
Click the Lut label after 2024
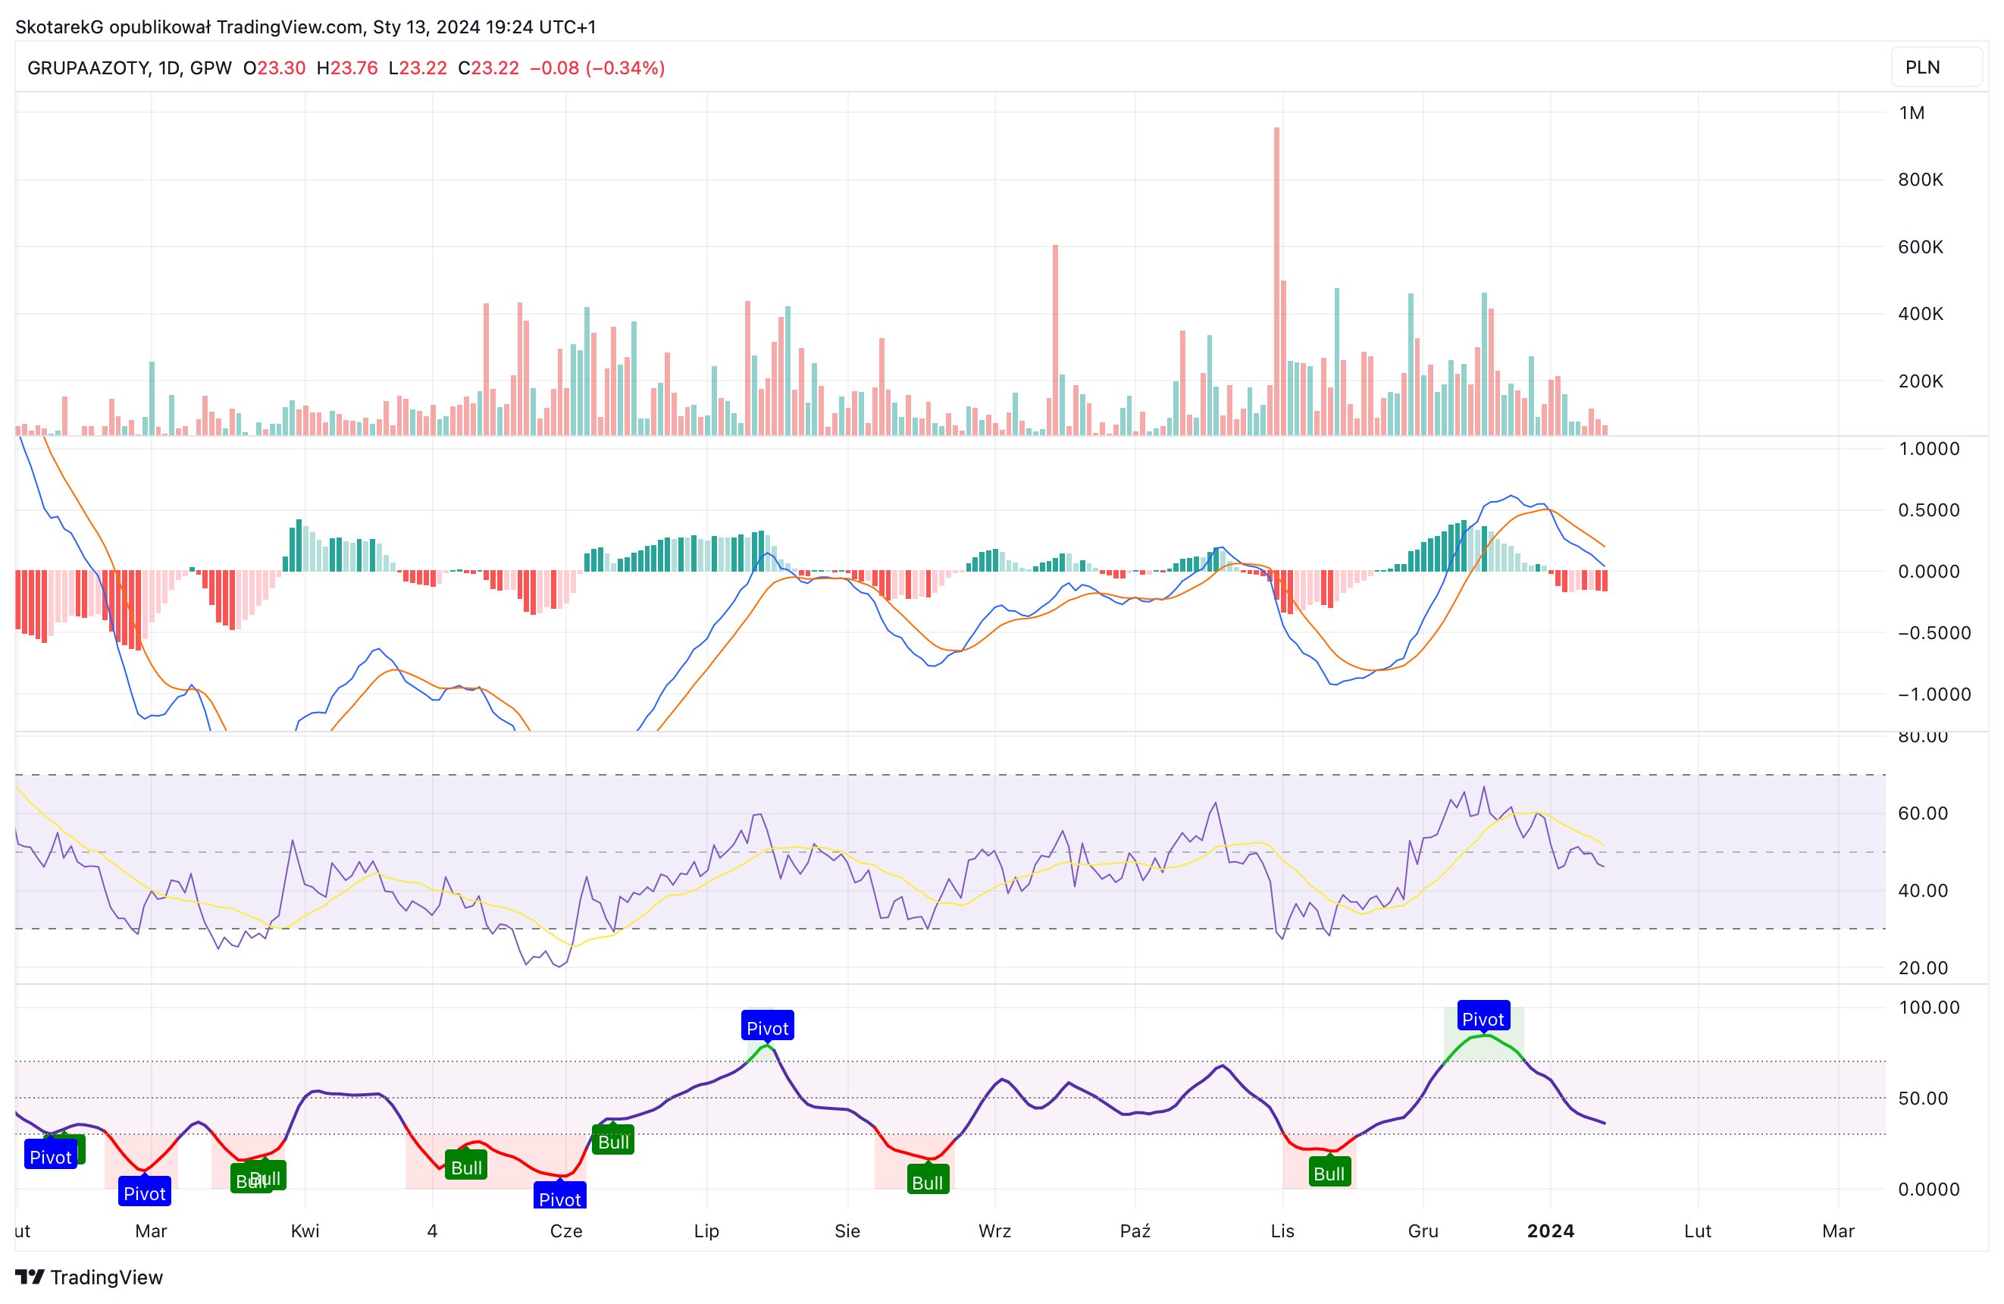click(1698, 1230)
